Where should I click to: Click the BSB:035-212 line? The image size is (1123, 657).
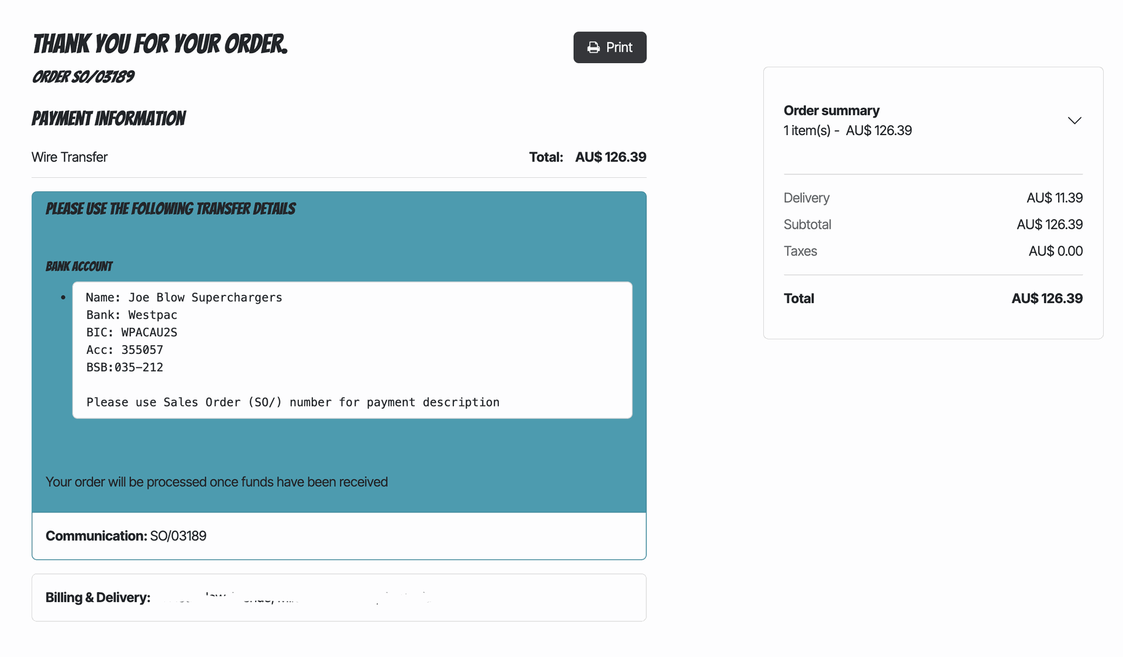(x=125, y=367)
